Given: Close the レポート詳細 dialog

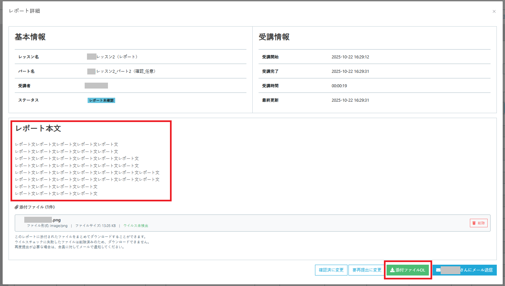Looking at the screenshot, I should [494, 11].
